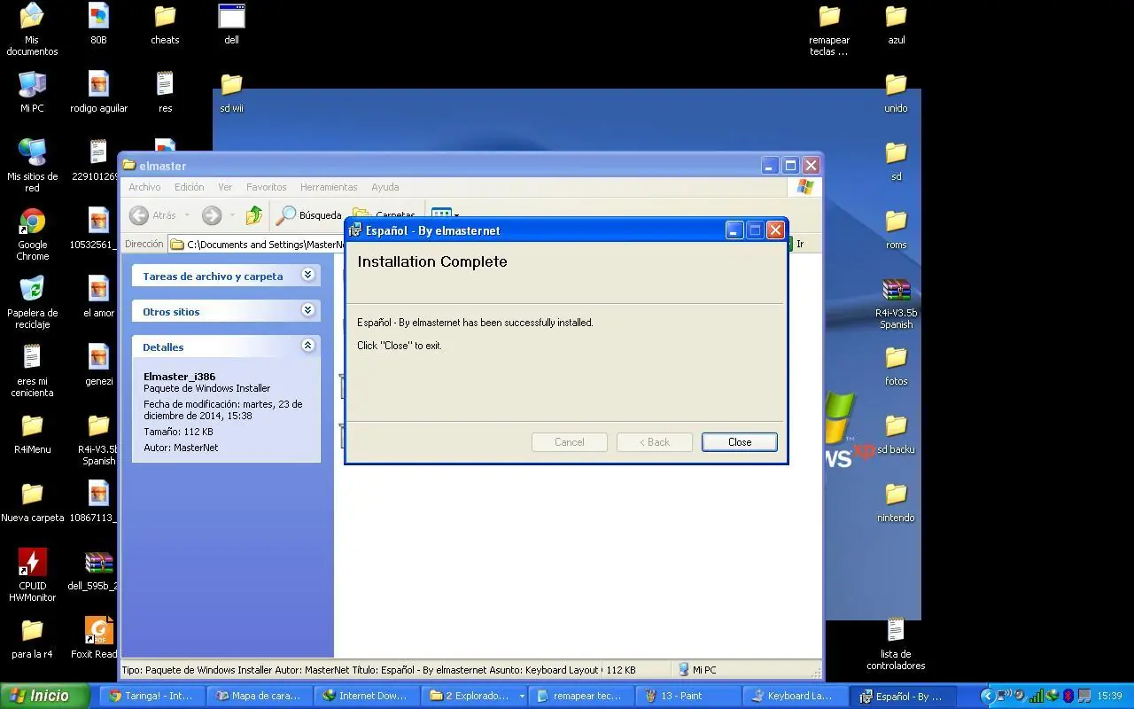Viewport: 1134px width, 709px height.
Task: Select the para la r4 folder icon
Action: click(x=32, y=638)
